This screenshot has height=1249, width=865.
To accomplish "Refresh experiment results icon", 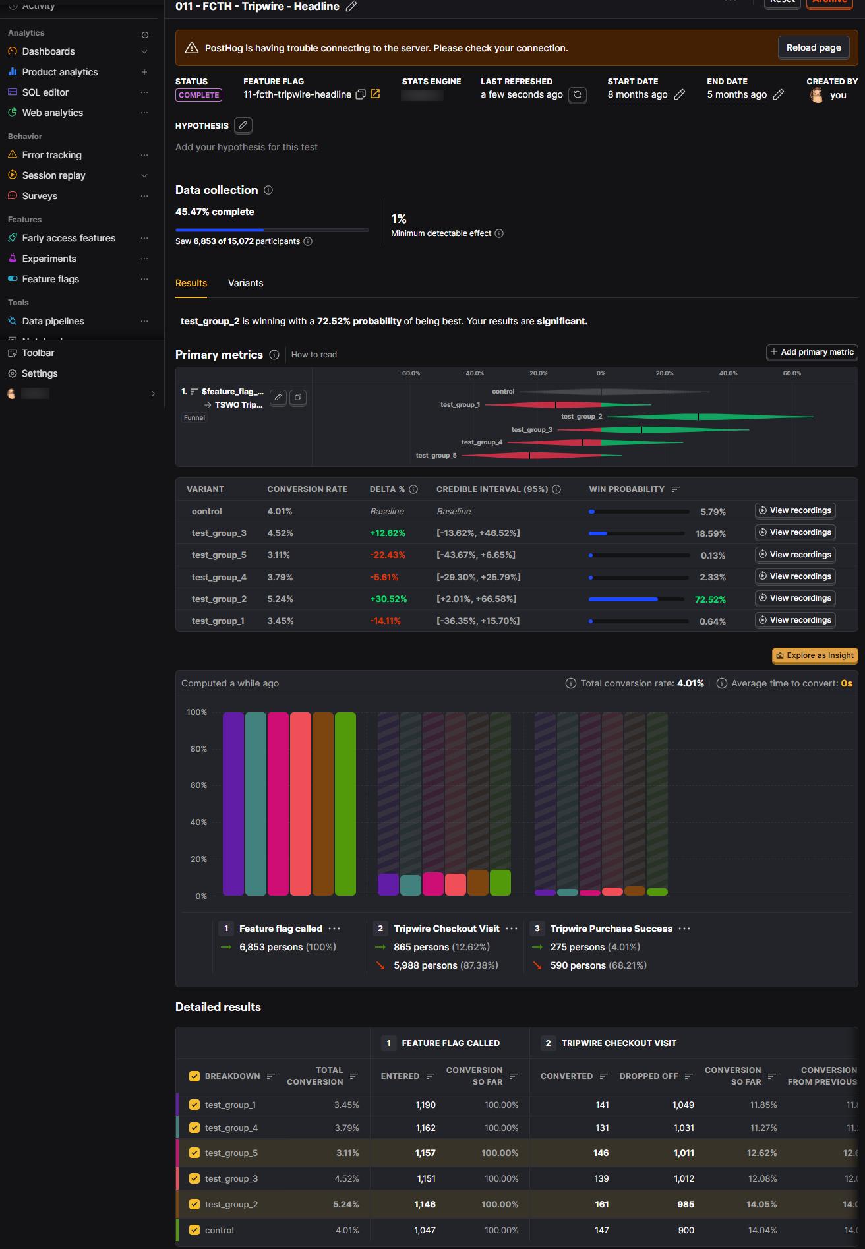I will [578, 95].
